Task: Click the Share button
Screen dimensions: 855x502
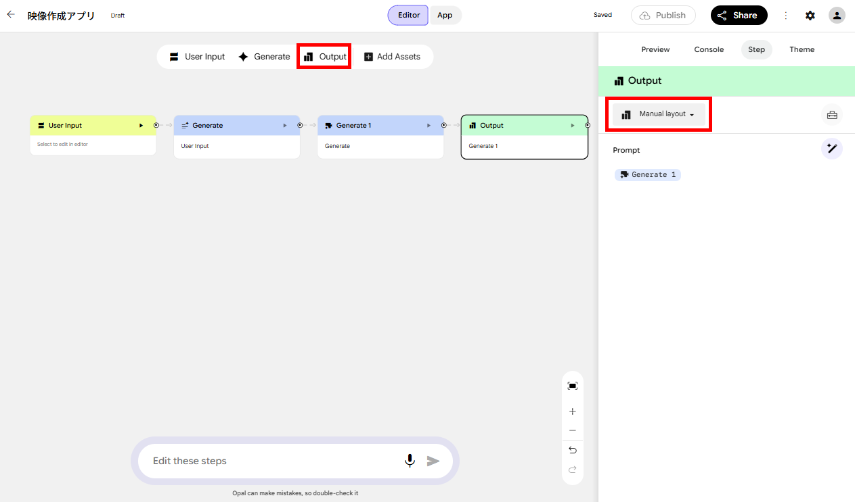Action: coord(739,16)
